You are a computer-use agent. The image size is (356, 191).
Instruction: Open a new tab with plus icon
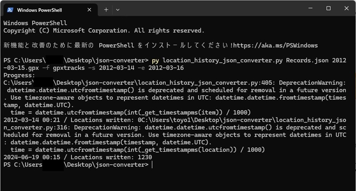pyautogui.click(x=106, y=9)
